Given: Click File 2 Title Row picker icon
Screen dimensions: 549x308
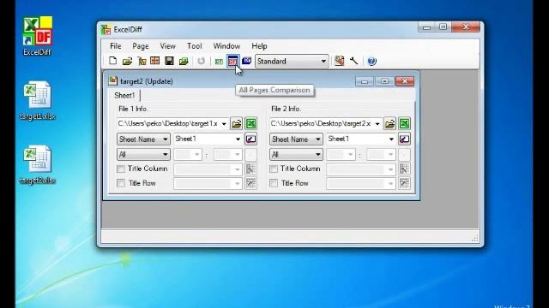Looking at the screenshot, I should pos(404,183).
